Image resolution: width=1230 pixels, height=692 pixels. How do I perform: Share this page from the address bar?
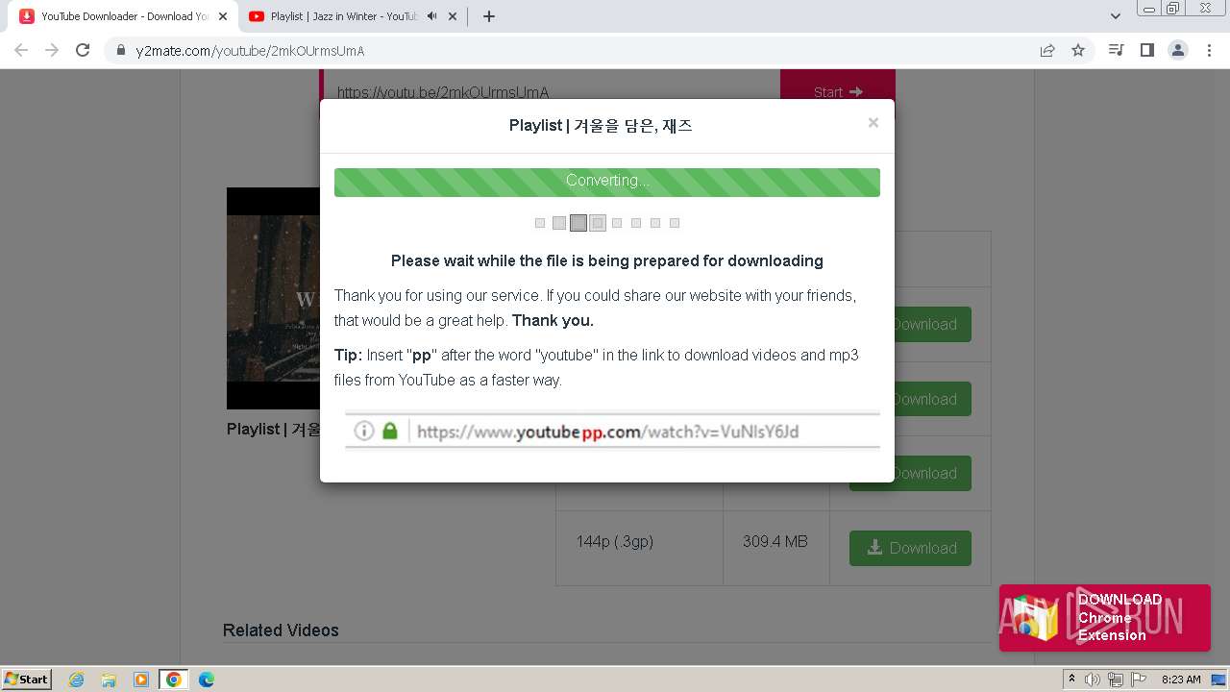(1047, 50)
